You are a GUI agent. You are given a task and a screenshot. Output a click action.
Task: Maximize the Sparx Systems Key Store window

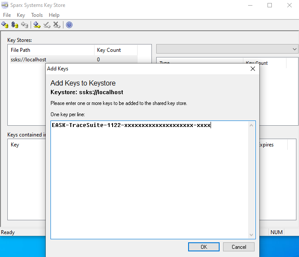pos(270,5)
